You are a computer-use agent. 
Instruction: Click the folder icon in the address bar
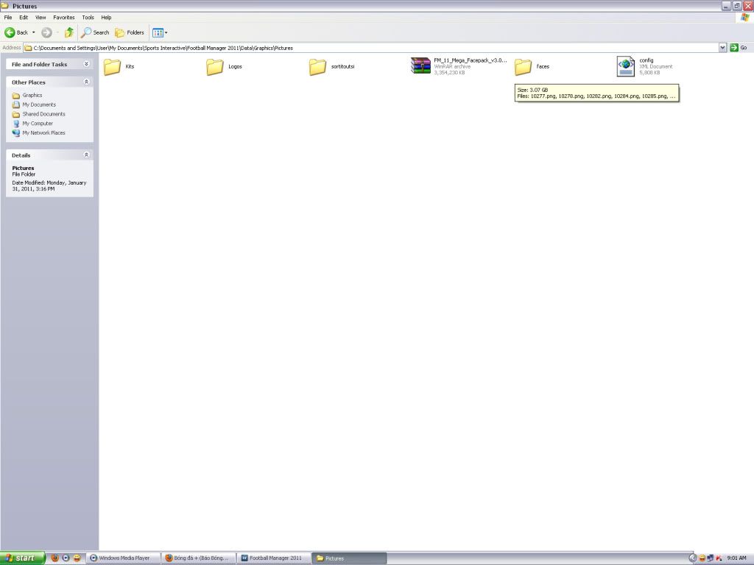click(x=29, y=48)
